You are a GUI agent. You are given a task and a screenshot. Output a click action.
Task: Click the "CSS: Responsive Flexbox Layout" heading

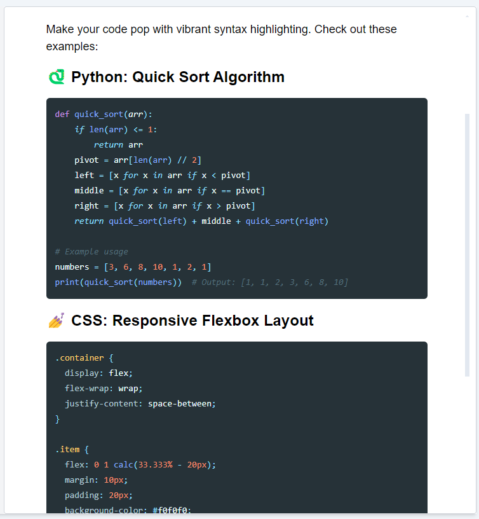click(x=192, y=321)
